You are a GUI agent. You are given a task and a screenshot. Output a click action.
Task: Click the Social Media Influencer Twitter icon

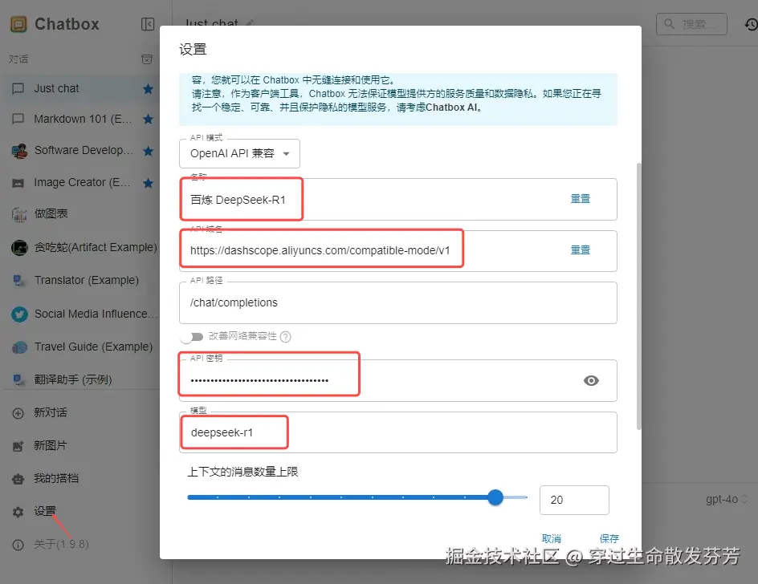pos(19,314)
